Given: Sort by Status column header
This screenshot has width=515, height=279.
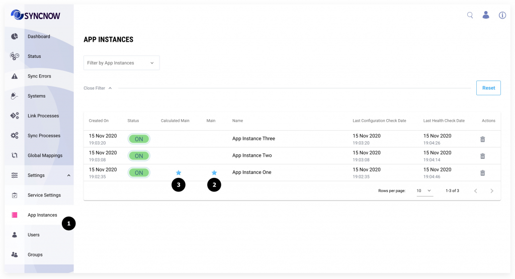Looking at the screenshot, I should pyautogui.click(x=133, y=121).
